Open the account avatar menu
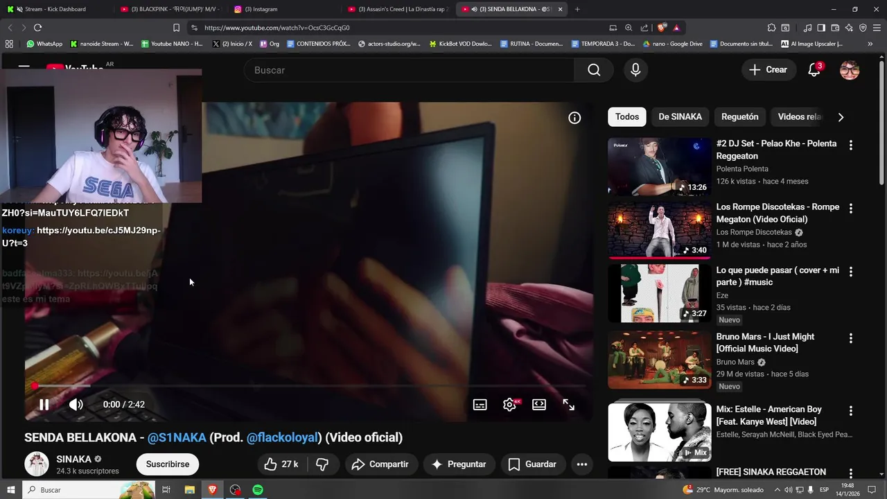The width and height of the screenshot is (887, 499). tap(850, 70)
